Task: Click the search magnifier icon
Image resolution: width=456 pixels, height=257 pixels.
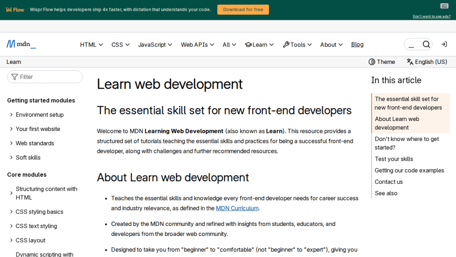Action: point(426,44)
